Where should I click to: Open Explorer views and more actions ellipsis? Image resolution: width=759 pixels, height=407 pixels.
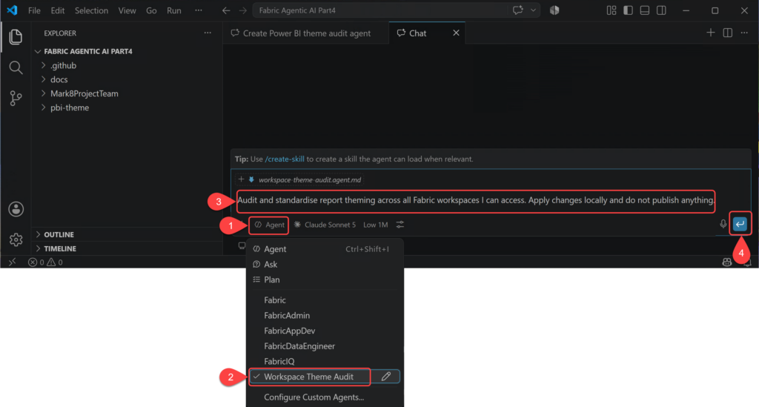[x=208, y=33]
